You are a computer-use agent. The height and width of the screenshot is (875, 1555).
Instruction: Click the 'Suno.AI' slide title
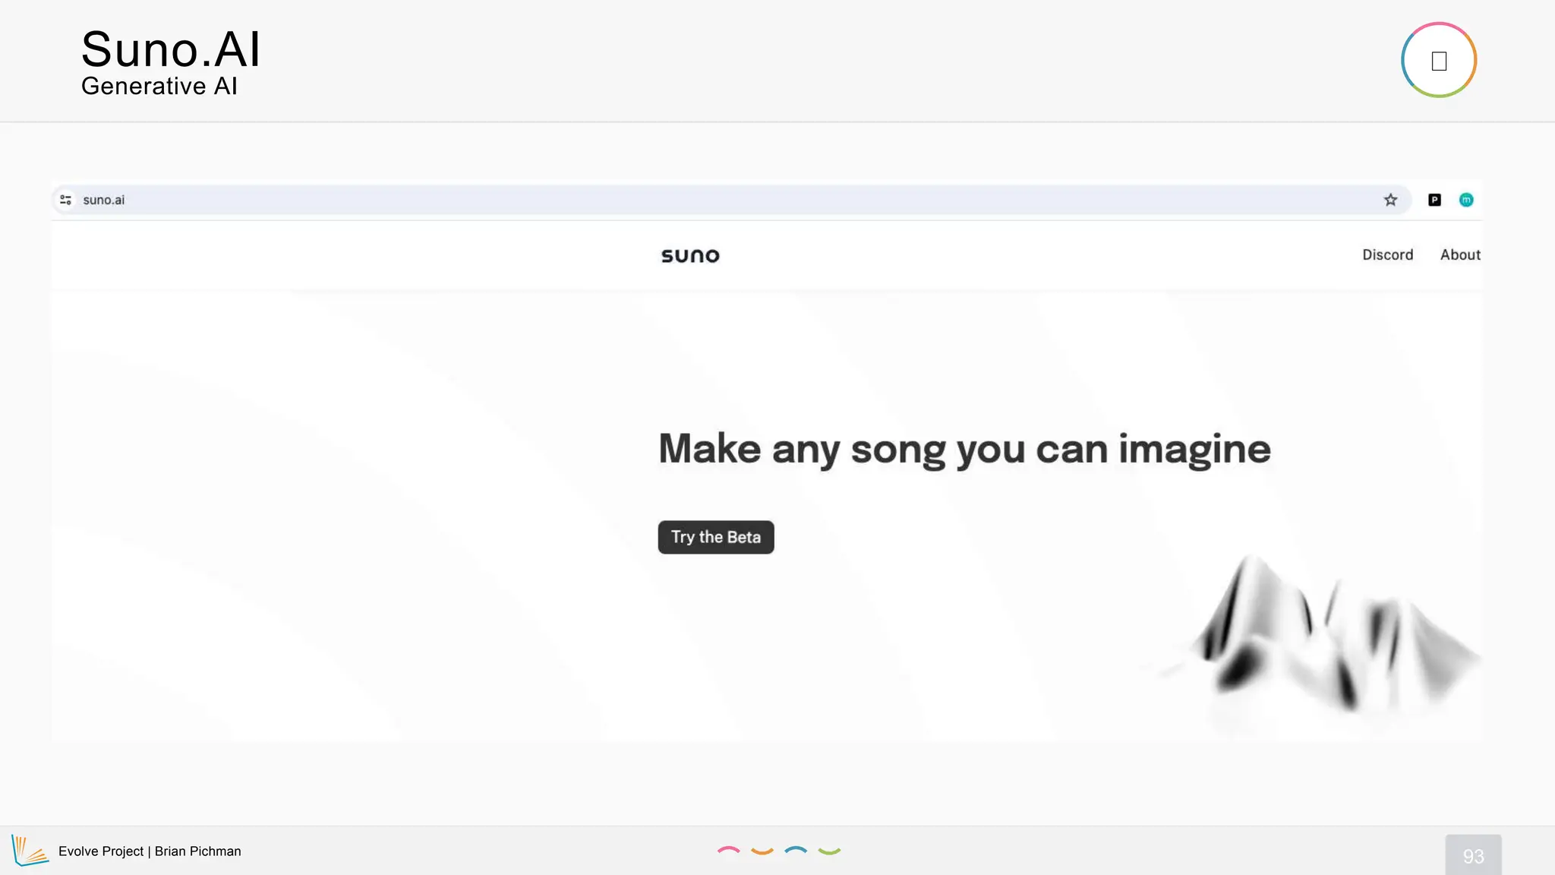(171, 50)
